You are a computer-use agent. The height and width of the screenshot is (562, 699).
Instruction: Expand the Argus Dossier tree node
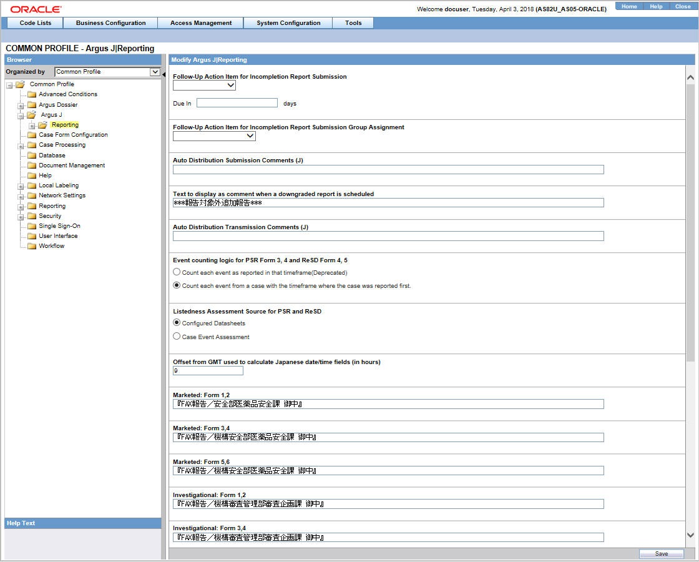coord(21,106)
